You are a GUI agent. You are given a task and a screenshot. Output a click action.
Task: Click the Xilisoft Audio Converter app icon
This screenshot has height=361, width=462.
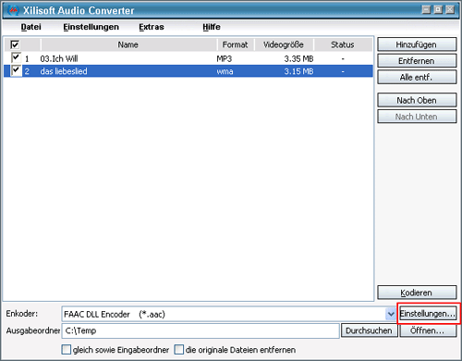pos(13,10)
